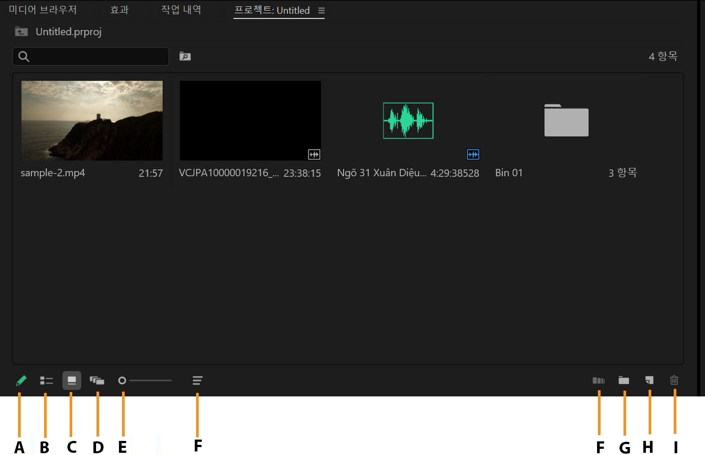Click the Ngõ 31 Xuân Diệu... clip name
This screenshot has width=705, height=455.
[x=382, y=173]
